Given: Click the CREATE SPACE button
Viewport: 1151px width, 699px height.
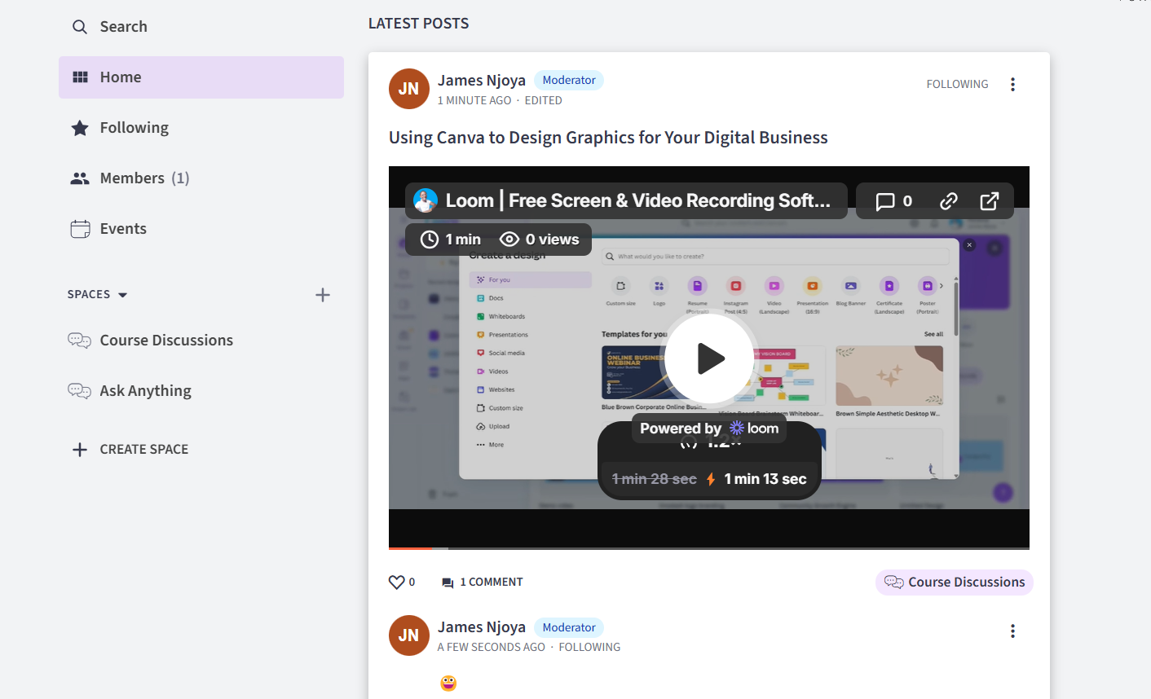Looking at the screenshot, I should [130, 450].
